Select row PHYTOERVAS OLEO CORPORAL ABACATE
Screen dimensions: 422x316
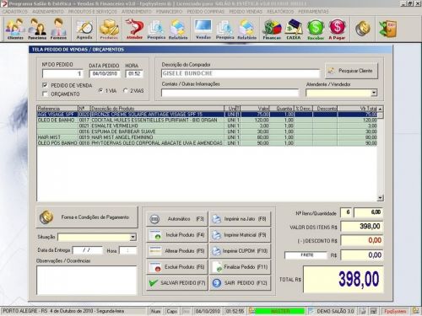pos(208,143)
